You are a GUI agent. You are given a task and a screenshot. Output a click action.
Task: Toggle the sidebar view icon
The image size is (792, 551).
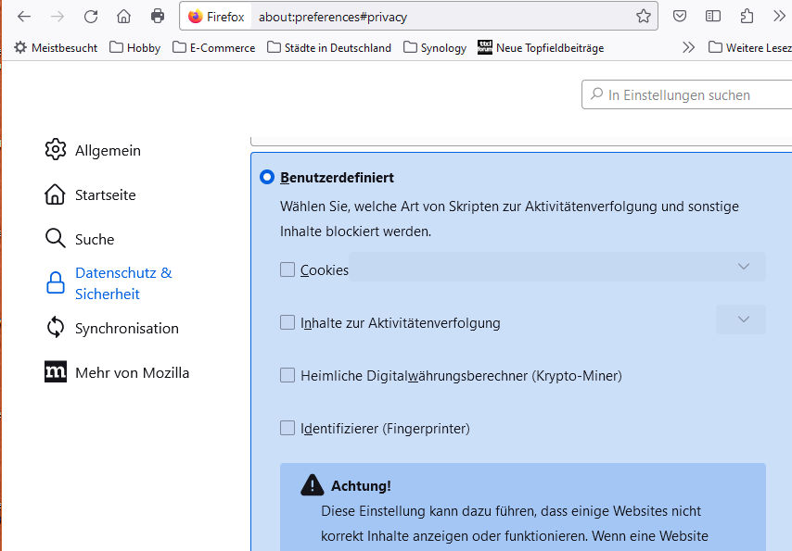click(713, 17)
